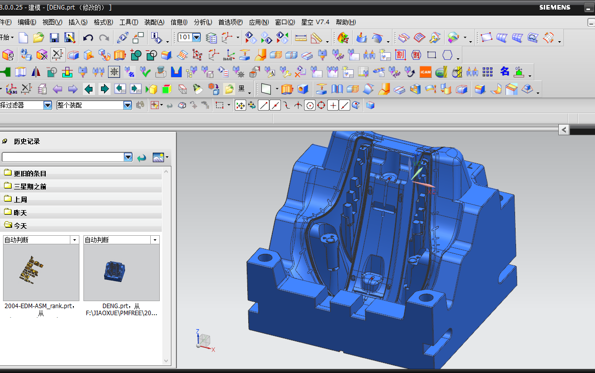The image size is (595, 373).
Task: Click the red 割 toolbar icon
Action: tap(401, 55)
